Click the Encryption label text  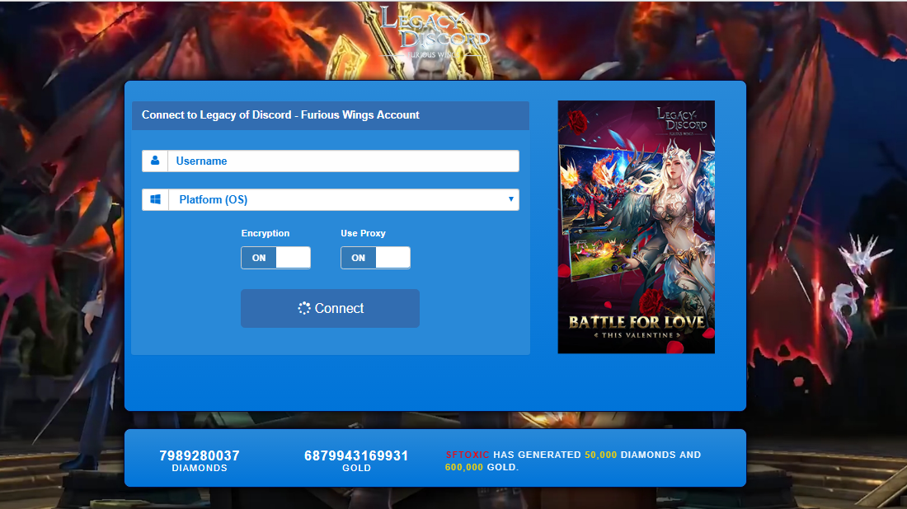coord(265,233)
